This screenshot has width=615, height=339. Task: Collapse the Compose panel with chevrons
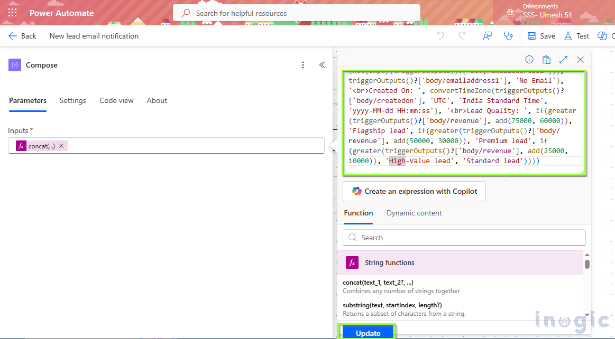click(x=322, y=65)
